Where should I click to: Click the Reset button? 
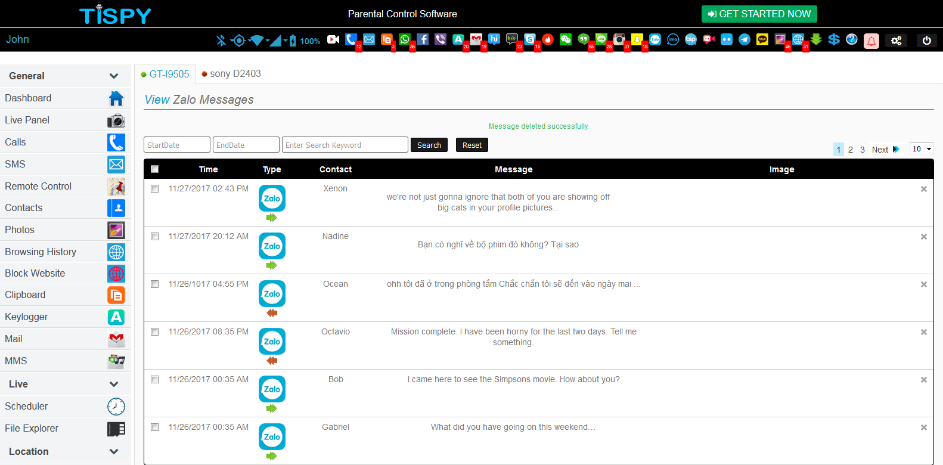(472, 145)
